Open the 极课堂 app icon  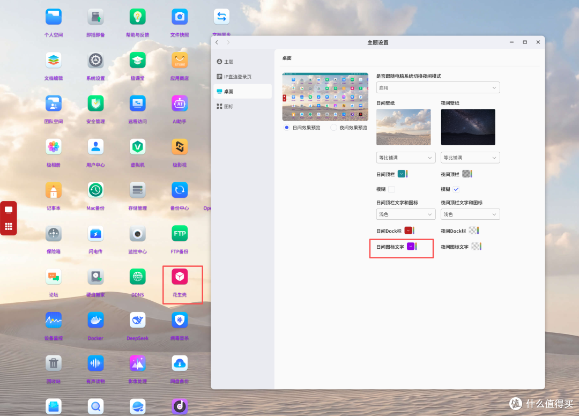point(137,60)
